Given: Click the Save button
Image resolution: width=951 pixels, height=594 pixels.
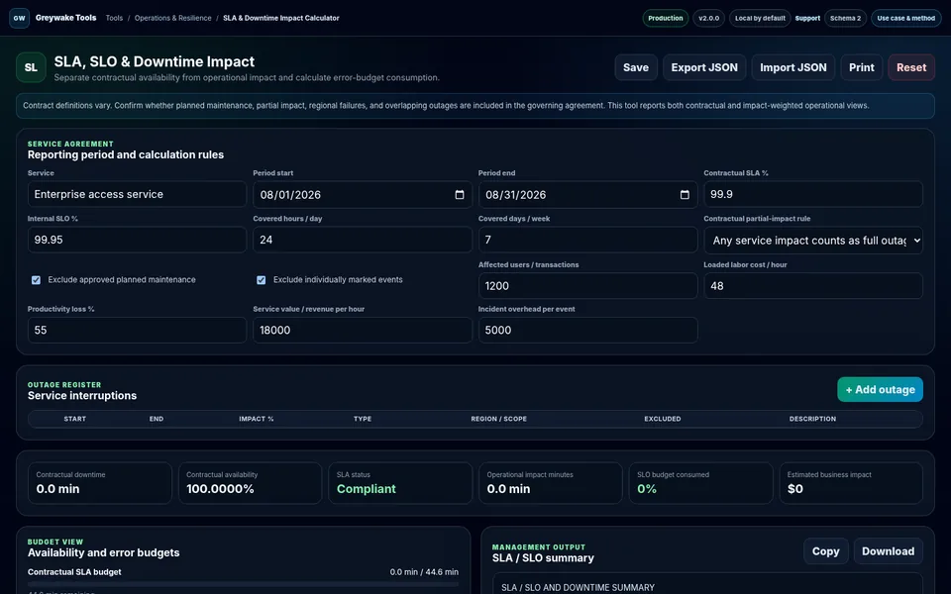Looking at the screenshot, I should coord(636,67).
